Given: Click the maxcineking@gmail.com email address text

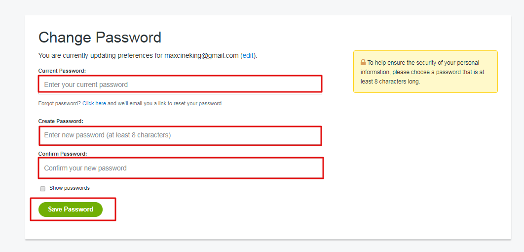Looking at the screenshot, I should click(x=201, y=55).
